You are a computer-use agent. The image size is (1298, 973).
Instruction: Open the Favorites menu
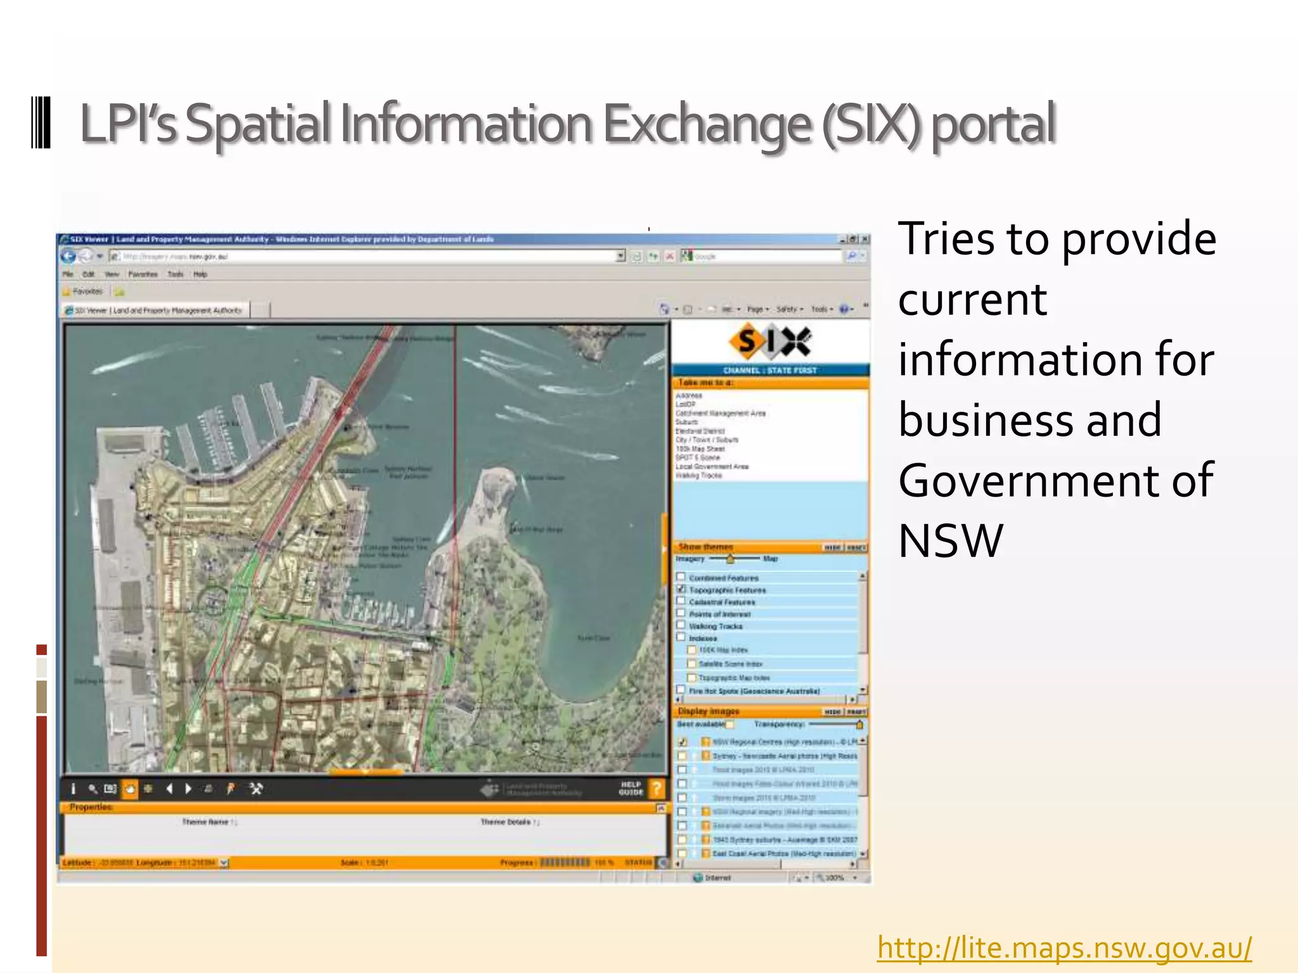click(x=143, y=274)
